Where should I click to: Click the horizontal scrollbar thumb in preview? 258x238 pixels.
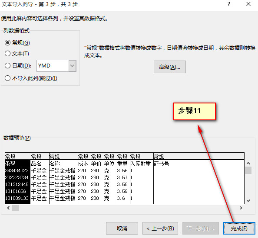click(x=15, y=208)
